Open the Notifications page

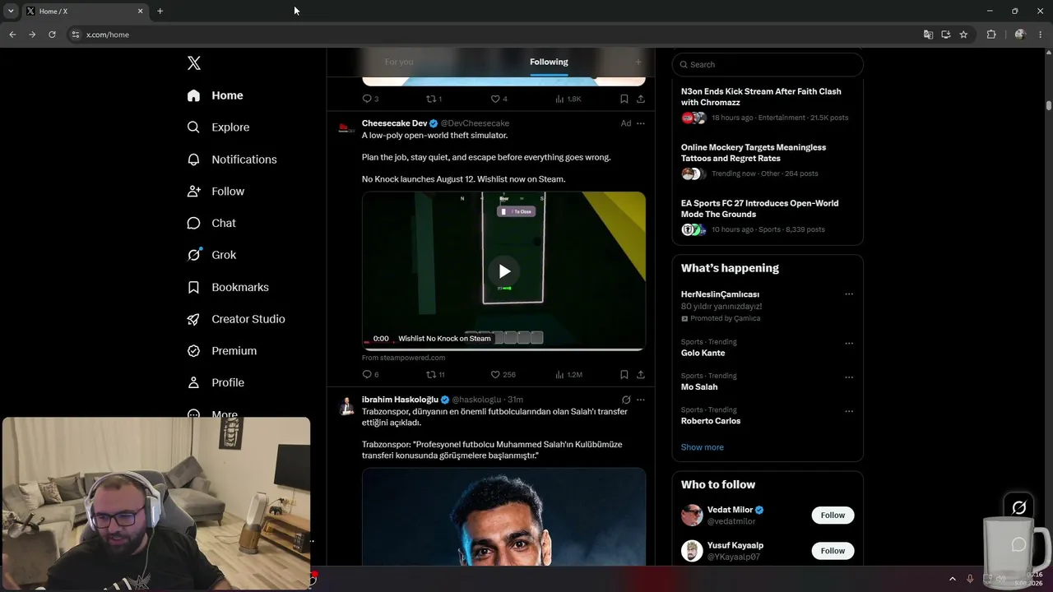click(232, 160)
